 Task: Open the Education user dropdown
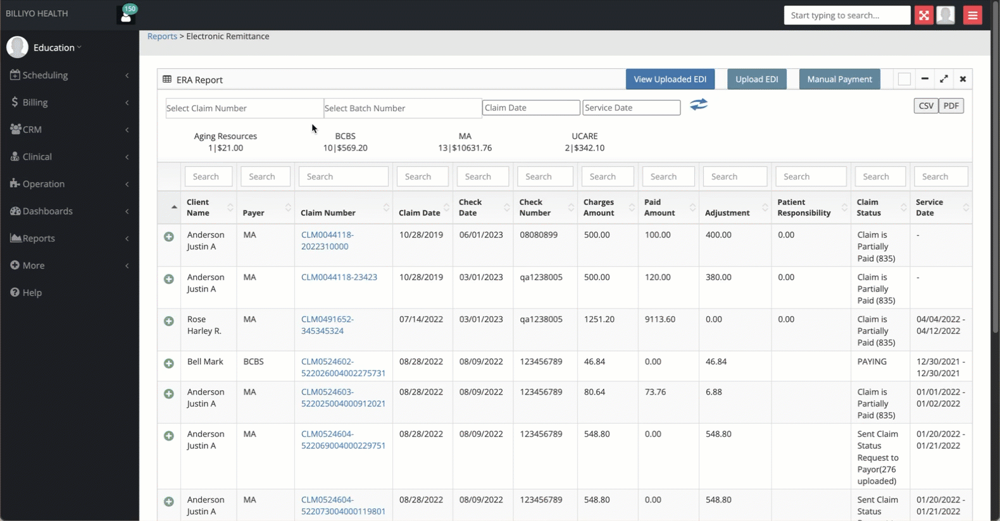(x=57, y=47)
